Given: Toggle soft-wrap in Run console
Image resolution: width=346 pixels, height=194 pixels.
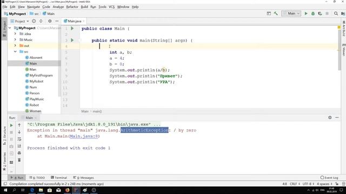Looking at the screenshot, I should [19, 139].
